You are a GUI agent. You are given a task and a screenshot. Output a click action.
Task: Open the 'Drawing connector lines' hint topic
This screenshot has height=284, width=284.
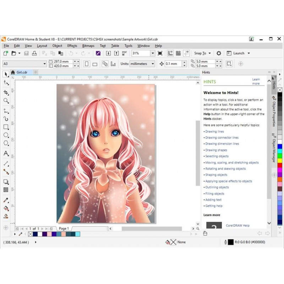point(222,138)
